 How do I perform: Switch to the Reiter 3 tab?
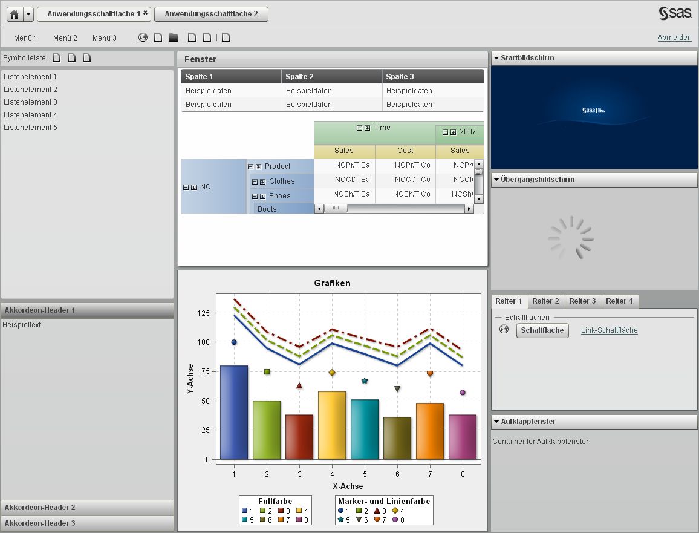point(582,301)
